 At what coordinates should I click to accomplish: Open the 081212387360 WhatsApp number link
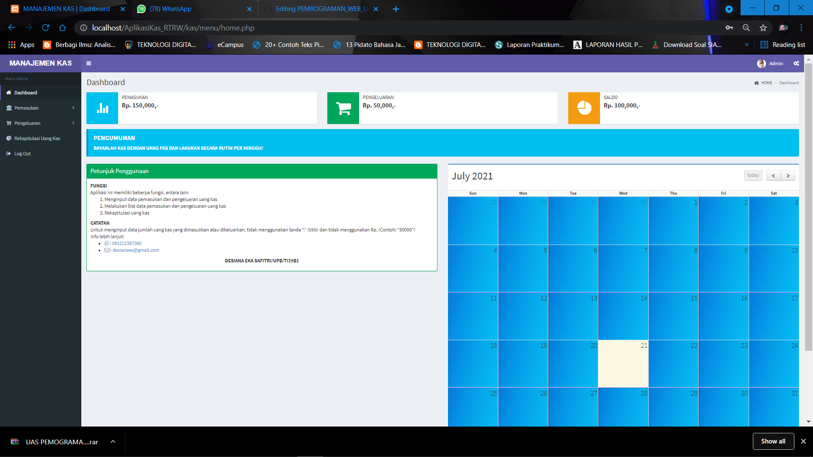pos(127,243)
